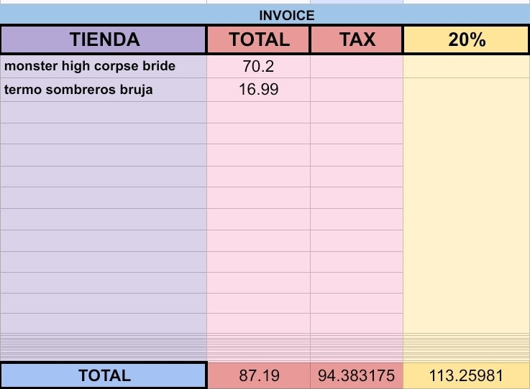Screen dimensions: 530x389
Task: Select the 87.19 sum cell
Action: pyautogui.click(x=259, y=375)
